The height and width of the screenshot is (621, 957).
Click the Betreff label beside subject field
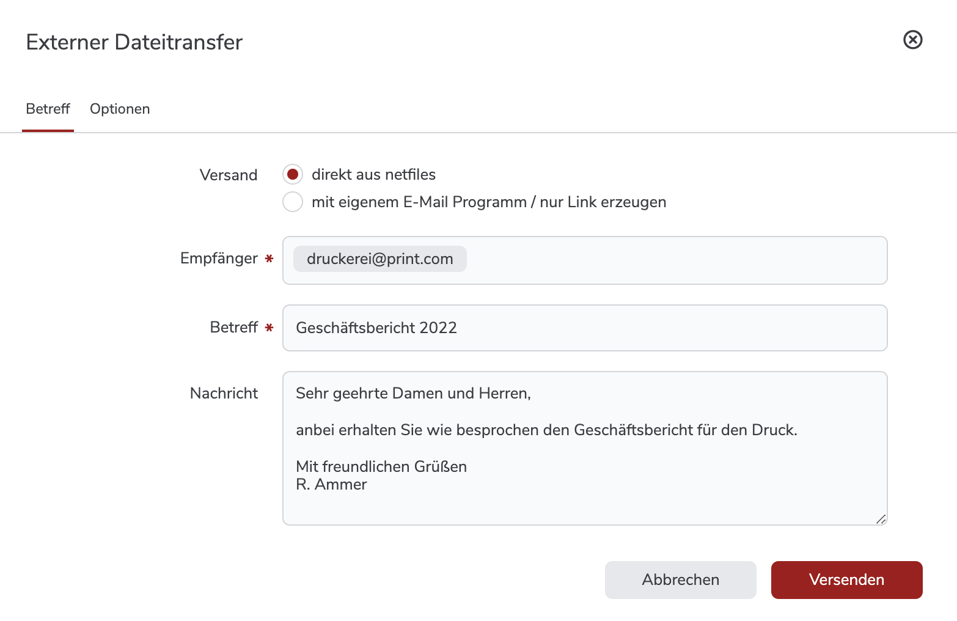coord(233,328)
